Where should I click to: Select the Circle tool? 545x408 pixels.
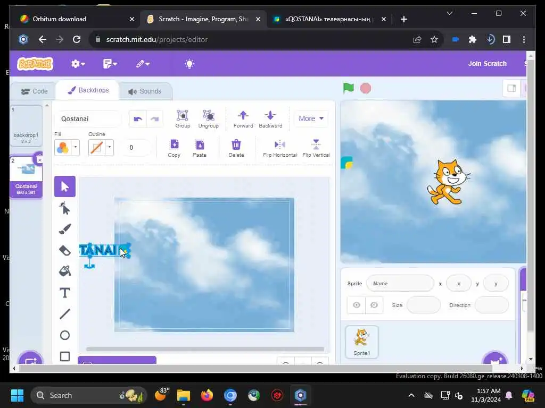(x=64, y=335)
